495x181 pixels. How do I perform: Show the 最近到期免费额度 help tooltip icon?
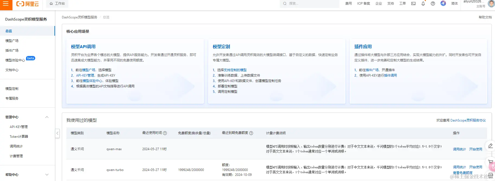(x=251, y=133)
